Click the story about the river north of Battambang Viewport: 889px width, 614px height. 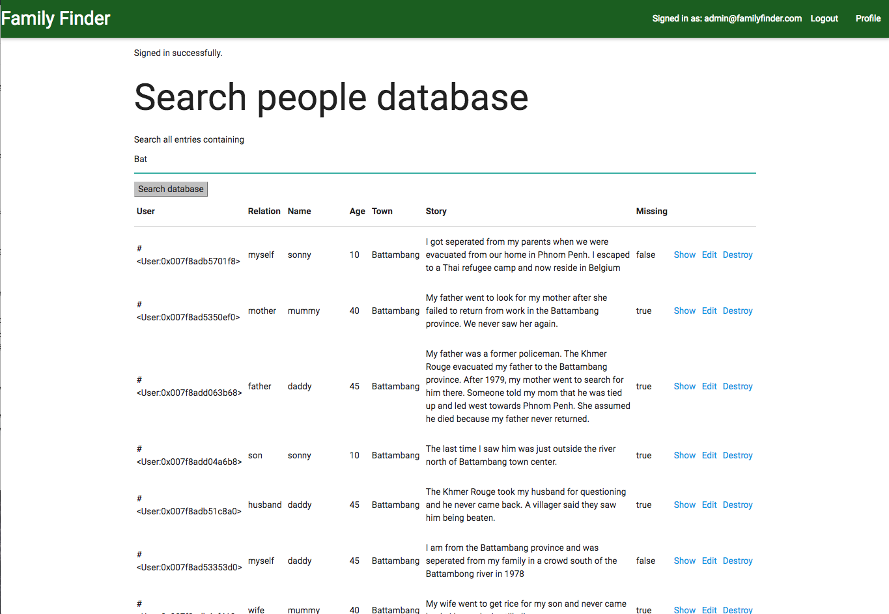521,455
